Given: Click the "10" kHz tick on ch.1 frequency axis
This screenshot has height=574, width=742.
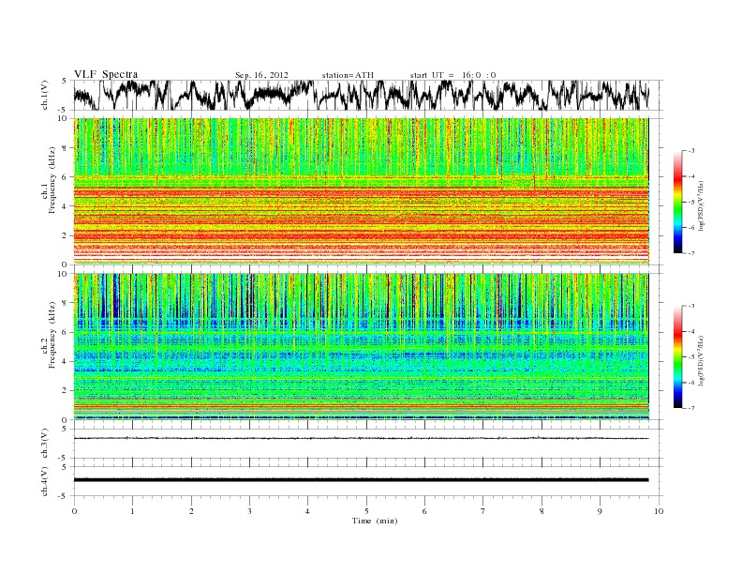Looking at the screenshot, I should pos(64,118).
